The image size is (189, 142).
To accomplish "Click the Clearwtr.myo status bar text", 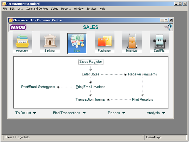I will point(154,137).
